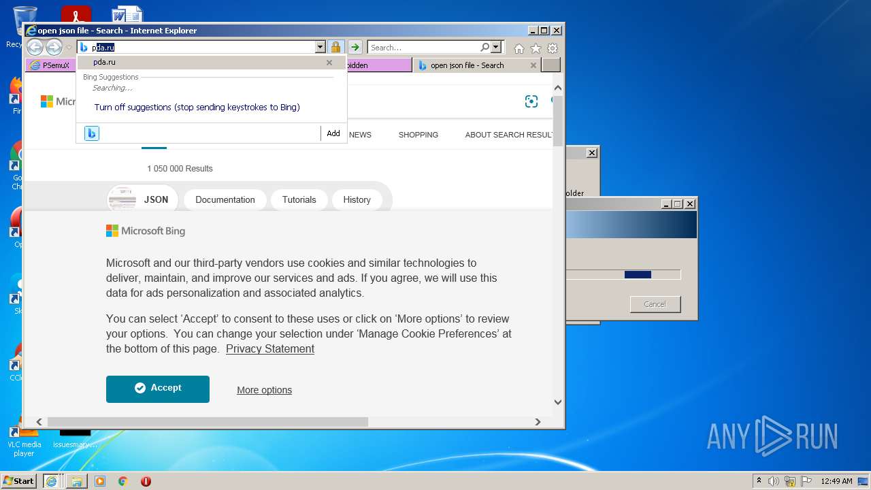Remove pda.ru suggestion with X
This screenshot has width=871, height=490.
(x=329, y=62)
